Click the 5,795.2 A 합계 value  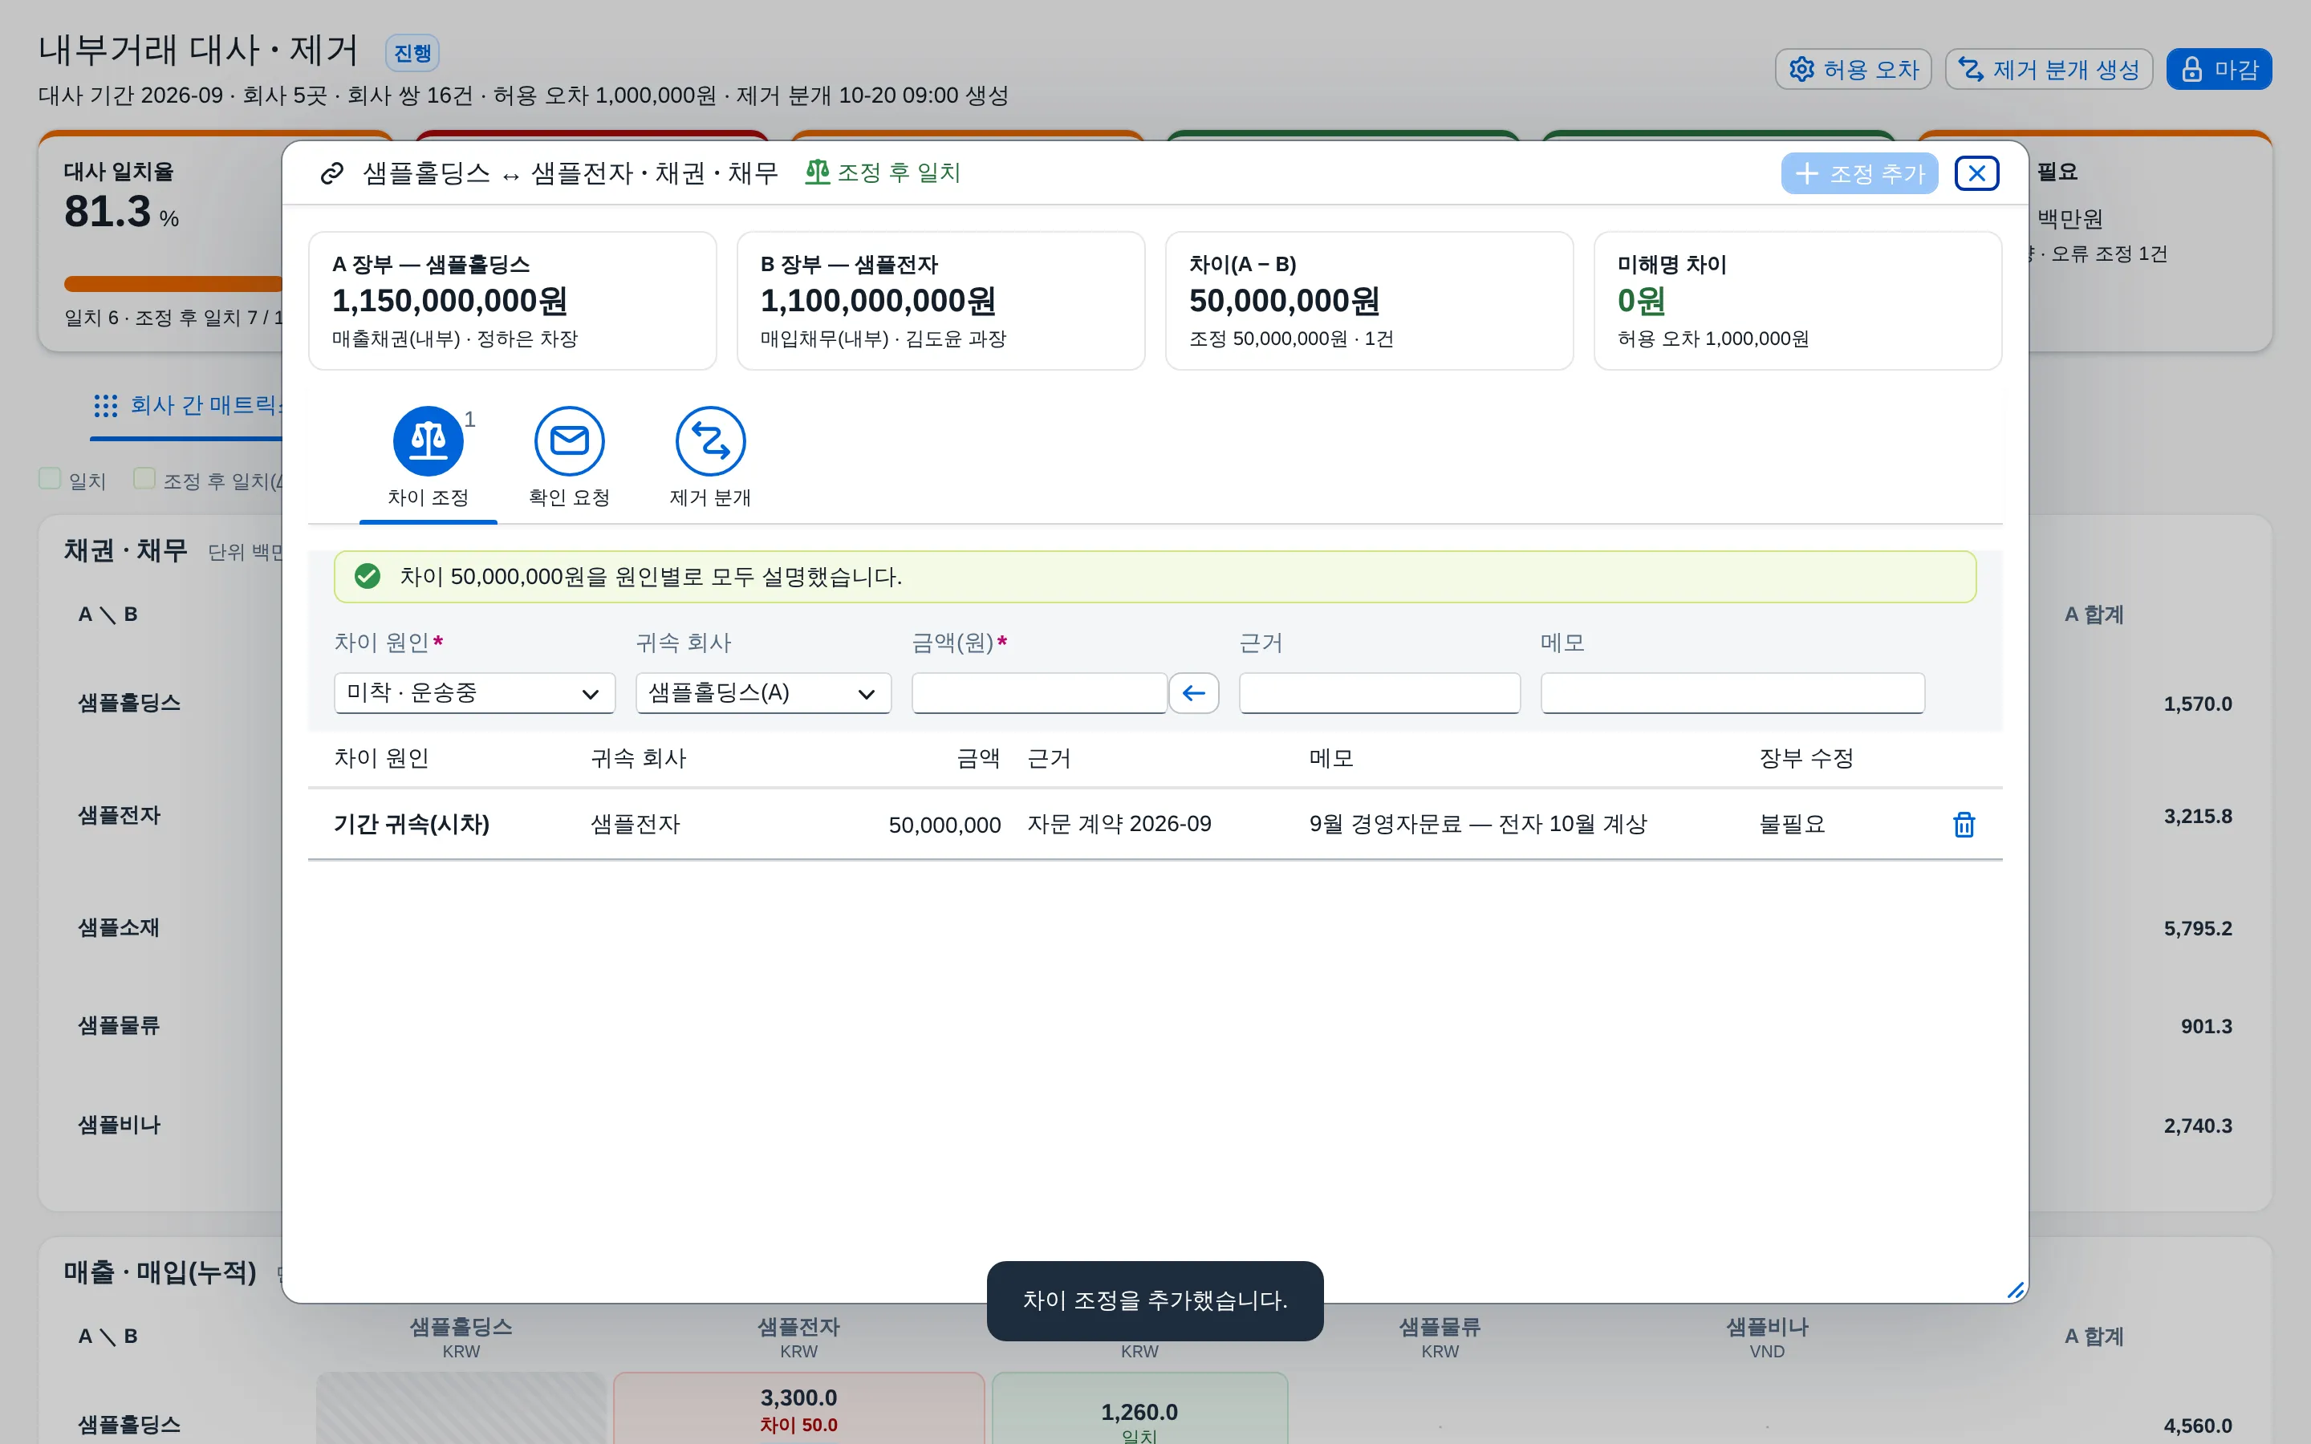pyautogui.click(x=2197, y=928)
